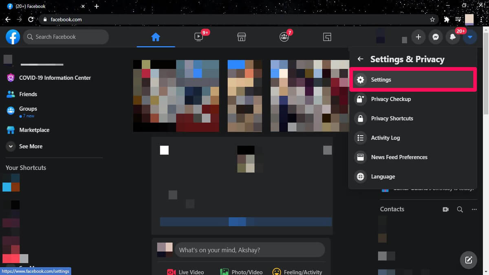Open the Messenger icon in top bar

pos(436,37)
